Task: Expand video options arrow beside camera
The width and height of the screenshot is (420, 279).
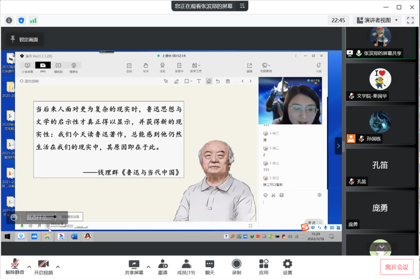Action: [58, 267]
